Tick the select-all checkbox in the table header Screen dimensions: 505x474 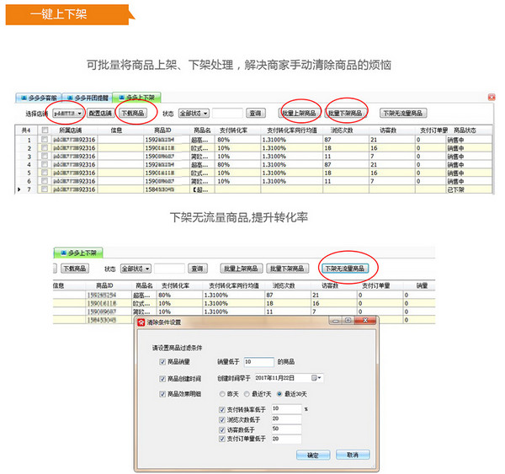tap(45, 130)
